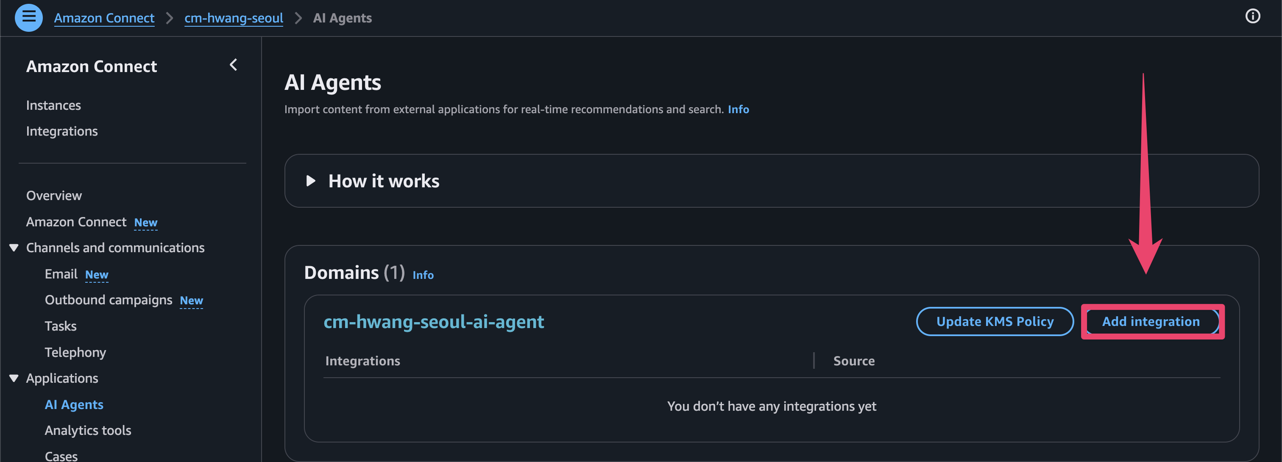Collapse Channels and communications group
1282x462 pixels.
coord(14,248)
